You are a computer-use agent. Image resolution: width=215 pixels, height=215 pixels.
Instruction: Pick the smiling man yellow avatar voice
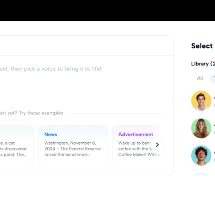[x=201, y=101]
